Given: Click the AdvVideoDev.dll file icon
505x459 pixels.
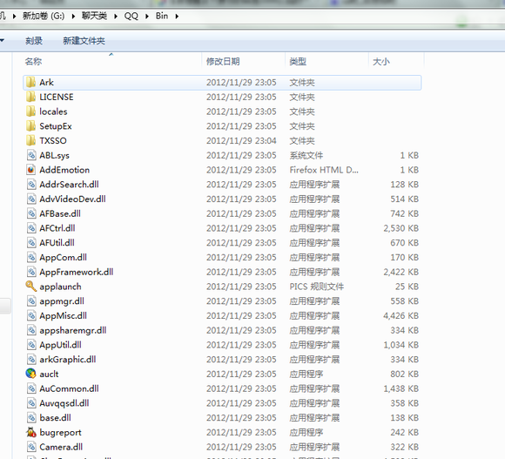Looking at the screenshot, I should point(31,199).
